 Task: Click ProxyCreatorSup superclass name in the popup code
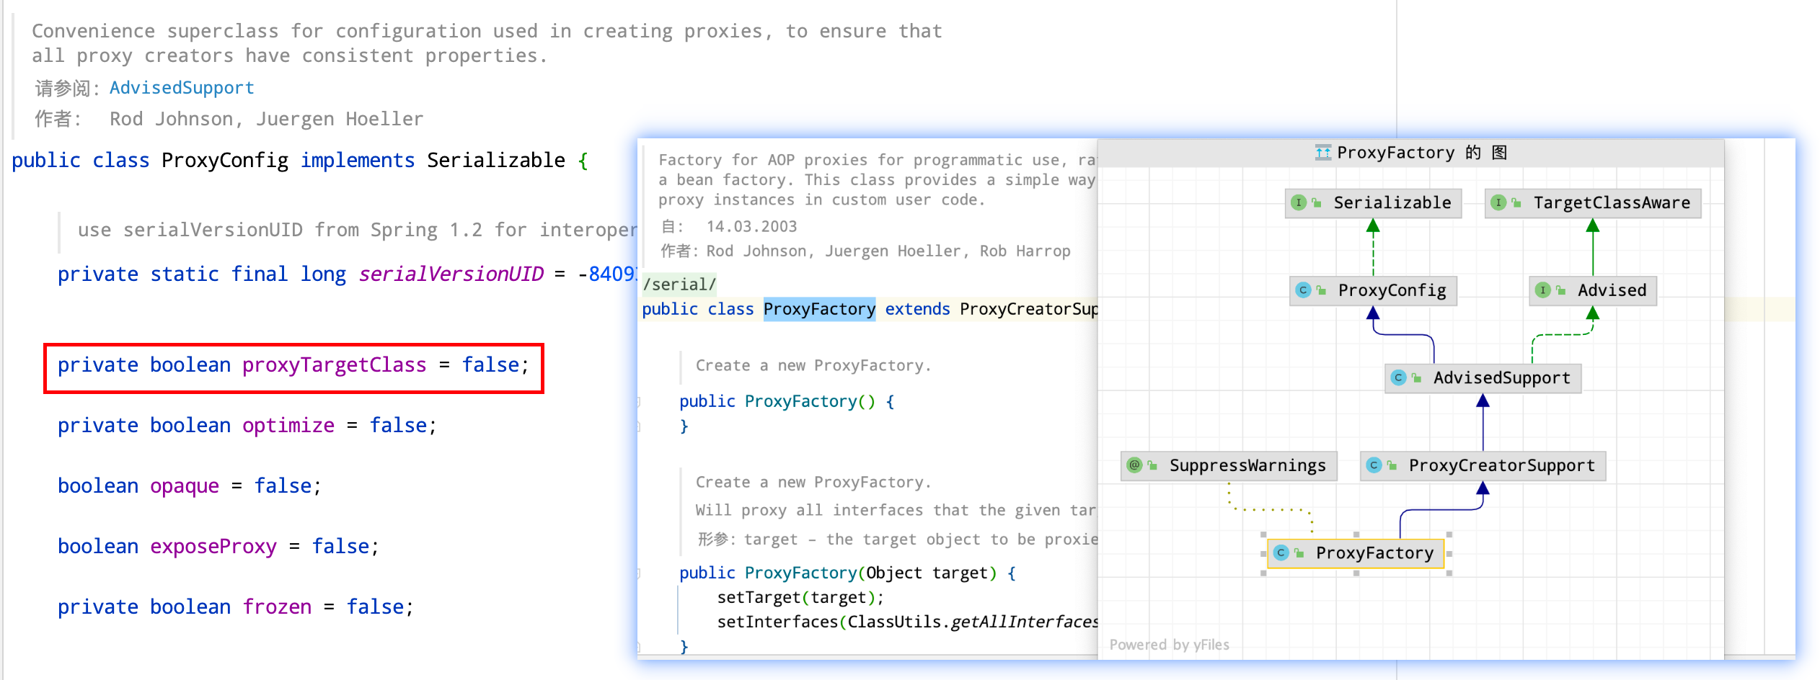1029,309
